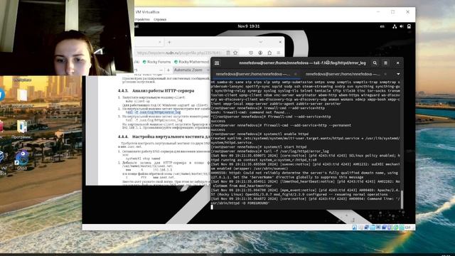This screenshot has width=455, height=256.
Task: Open the Rocky Forums bookmark
Action: tap(156, 62)
